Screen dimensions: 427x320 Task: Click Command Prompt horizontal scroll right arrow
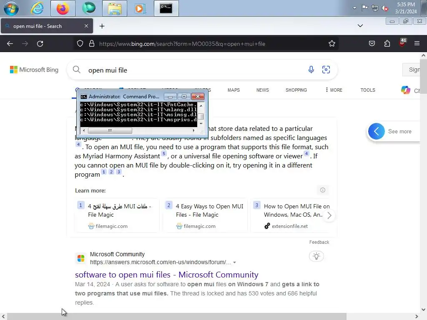[x=193, y=130]
